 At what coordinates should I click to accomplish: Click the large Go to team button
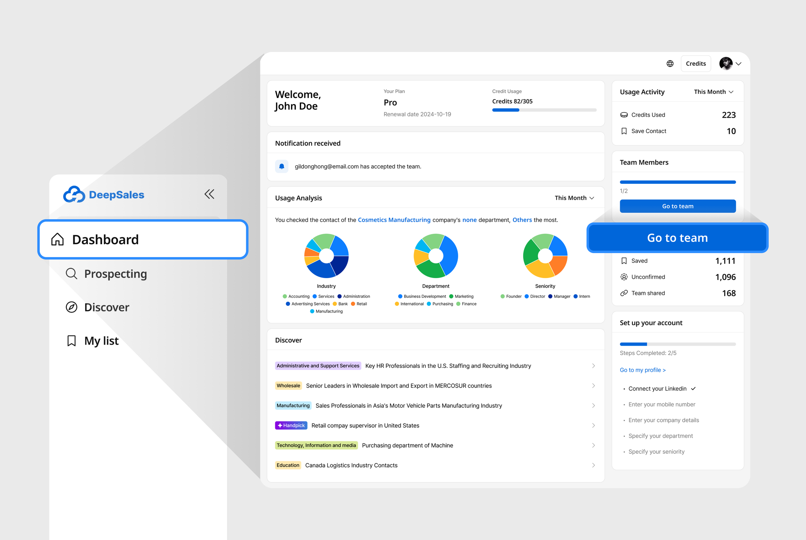tap(677, 238)
